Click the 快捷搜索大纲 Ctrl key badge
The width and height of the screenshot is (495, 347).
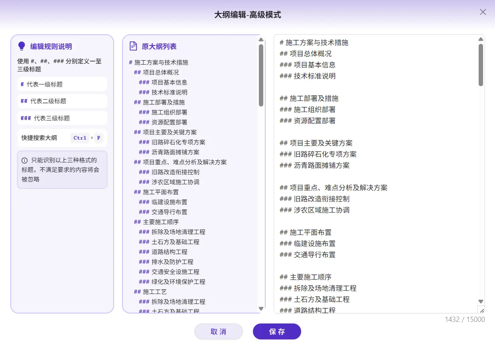click(80, 138)
